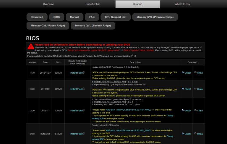Select the size 8.40MB

tap(58, 134)
